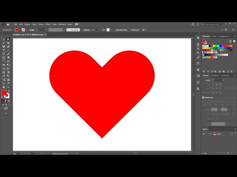Select the Scale tool
Viewport: 237px width, 177px height.
tap(8, 61)
